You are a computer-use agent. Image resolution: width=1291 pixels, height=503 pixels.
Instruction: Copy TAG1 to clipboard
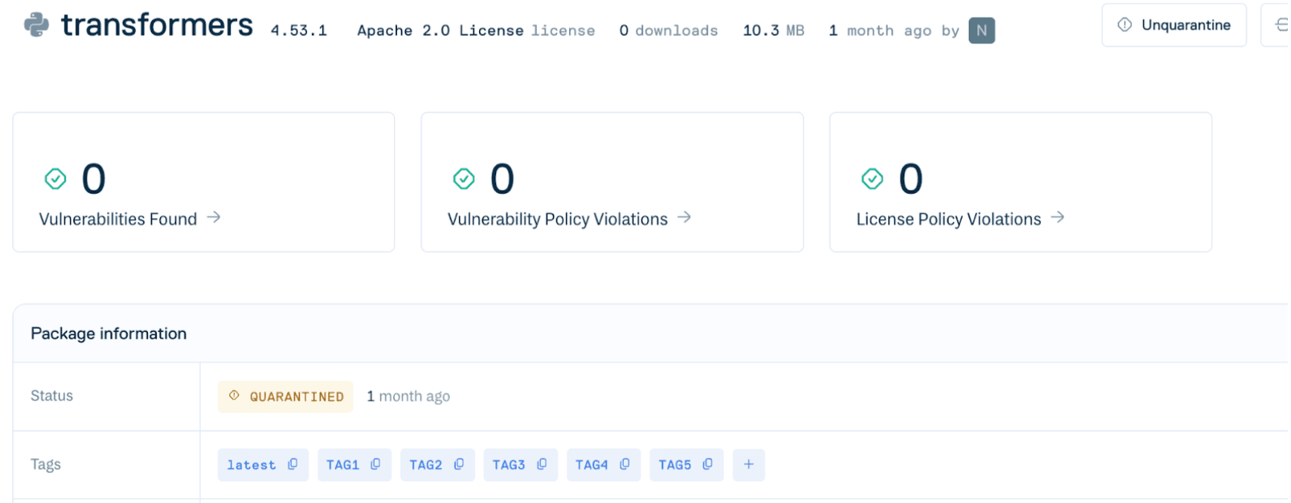[x=375, y=464]
